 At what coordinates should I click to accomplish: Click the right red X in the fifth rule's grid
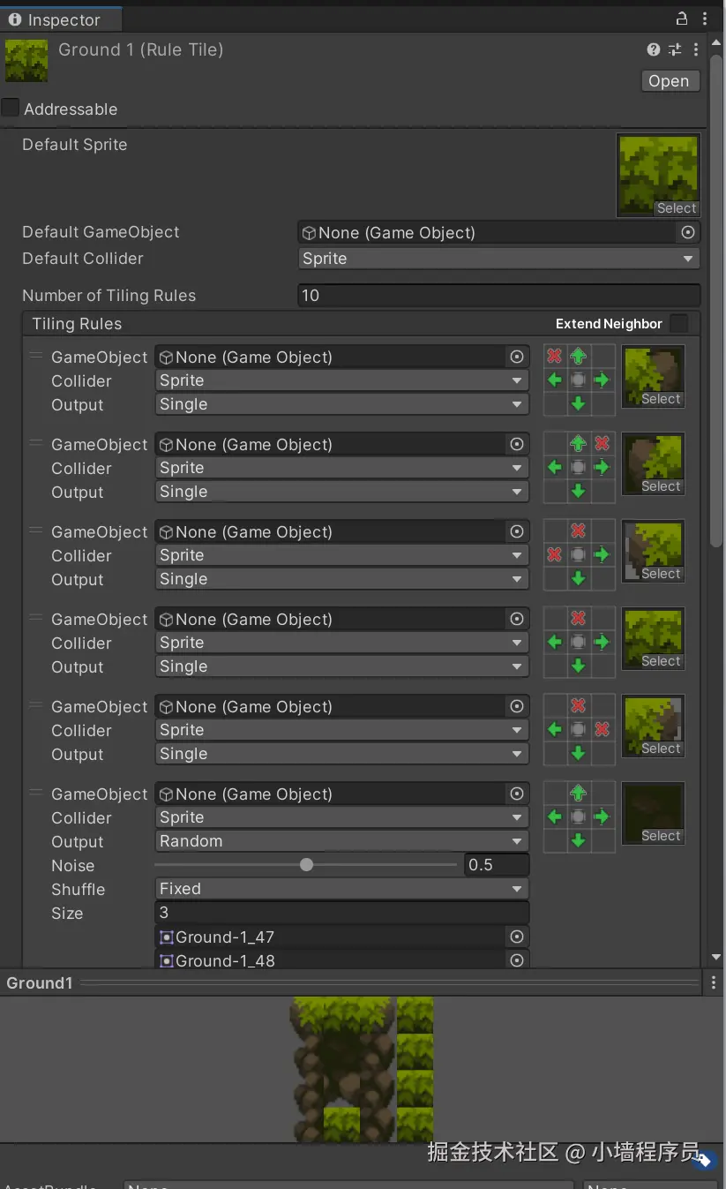pyautogui.click(x=602, y=730)
